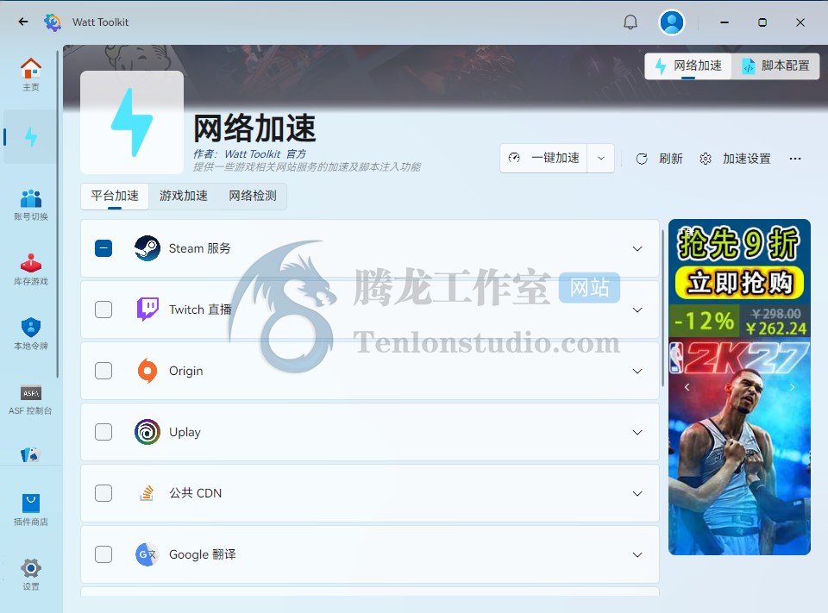Select the 脚本配置 top tab
The image size is (828, 613).
point(775,66)
